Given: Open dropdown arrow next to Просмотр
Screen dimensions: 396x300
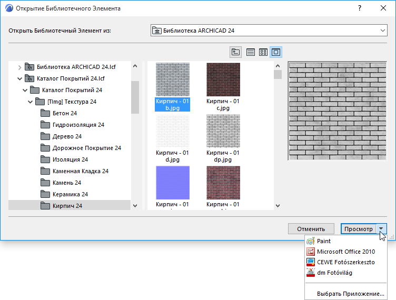Looking at the screenshot, I should pyautogui.click(x=382, y=229).
